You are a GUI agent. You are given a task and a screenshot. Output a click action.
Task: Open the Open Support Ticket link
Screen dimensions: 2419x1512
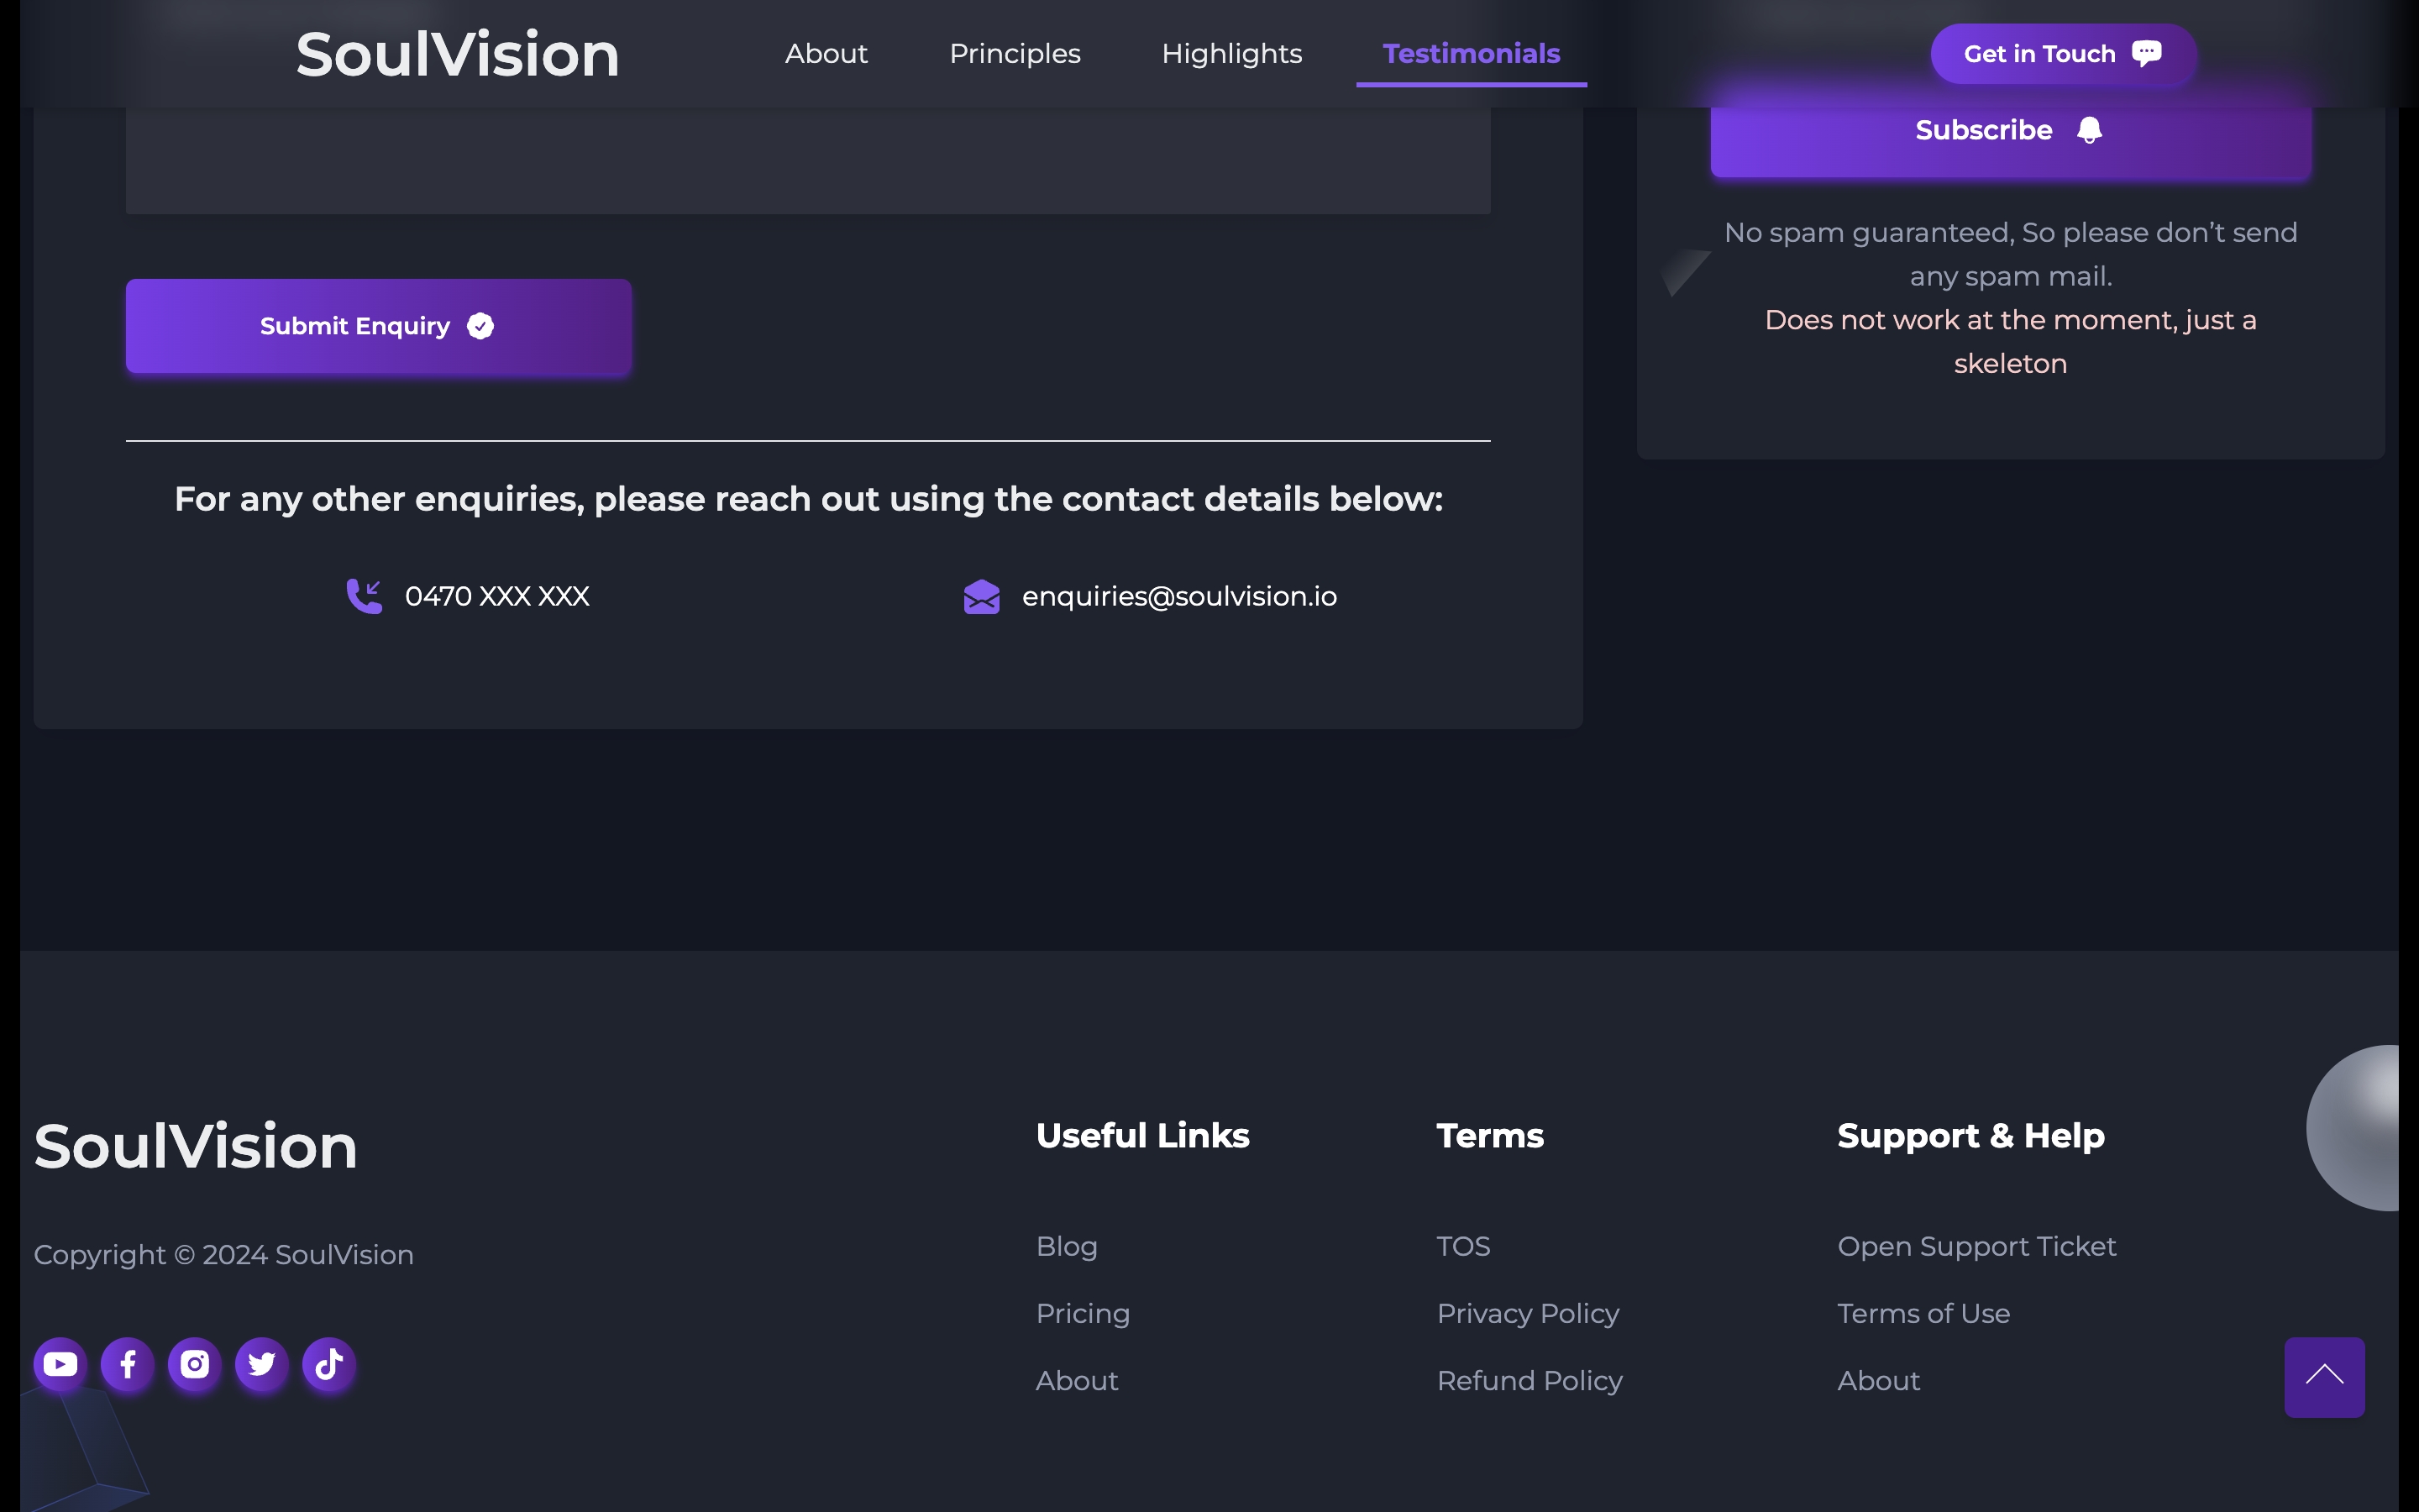click(1976, 1246)
